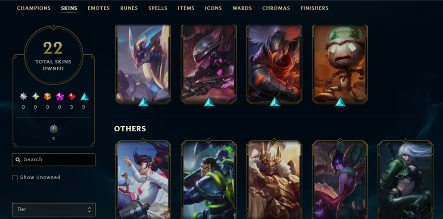Click the red Epic tier gem icon
The height and width of the screenshot is (219, 443).
click(x=72, y=97)
